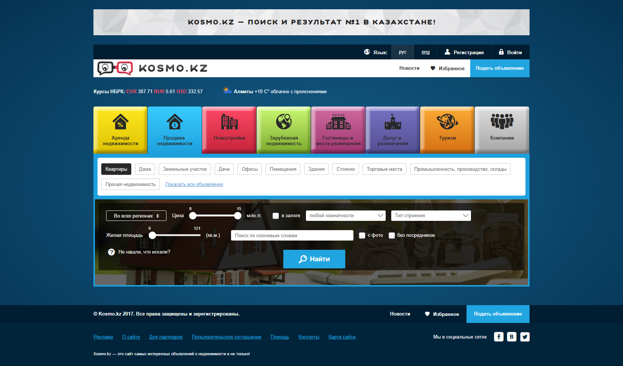Select the Квартиры tab
623x366 pixels.
pyautogui.click(x=116, y=169)
